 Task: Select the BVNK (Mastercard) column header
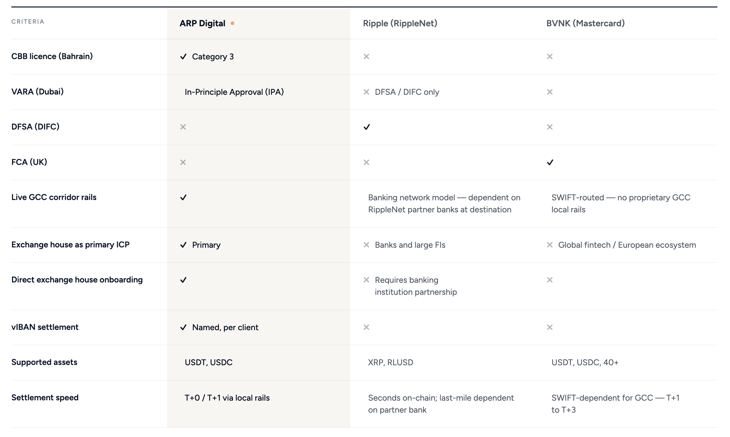click(585, 23)
